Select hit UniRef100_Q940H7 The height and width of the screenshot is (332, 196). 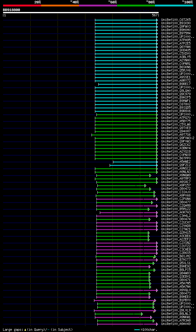click(x=176, y=132)
